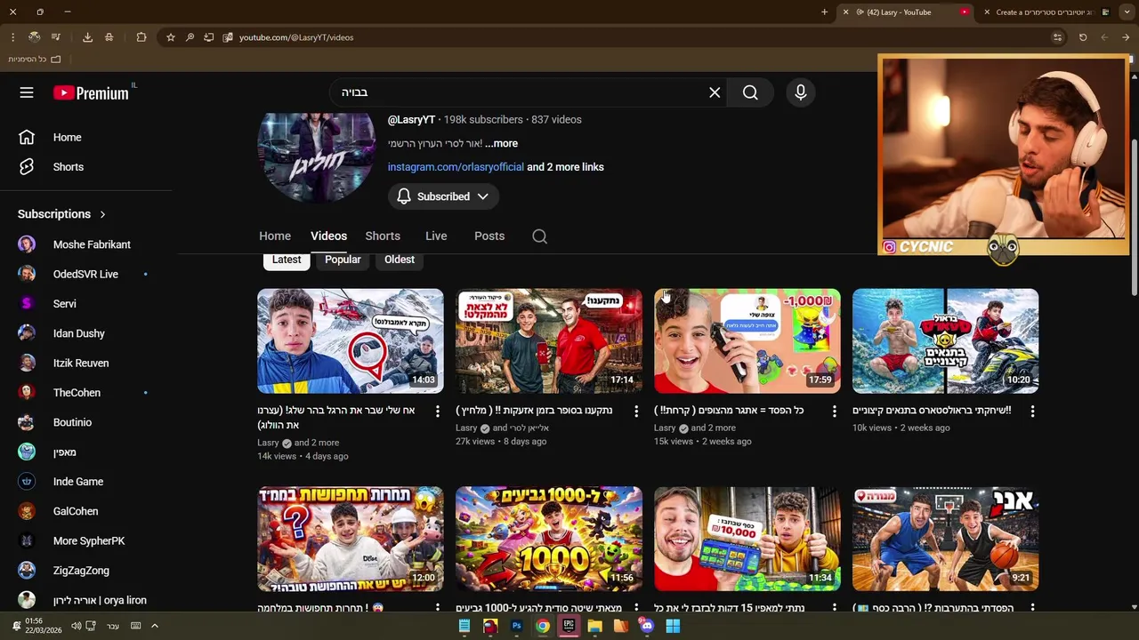
Task: Open the 10:20 Brawl Stars video thumbnail
Action: tap(945, 340)
